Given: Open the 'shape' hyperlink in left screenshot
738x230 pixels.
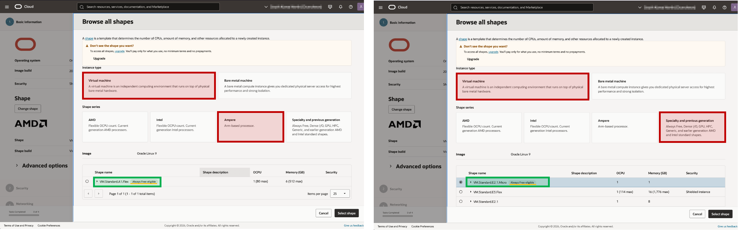Looking at the screenshot, I should tap(89, 39).
